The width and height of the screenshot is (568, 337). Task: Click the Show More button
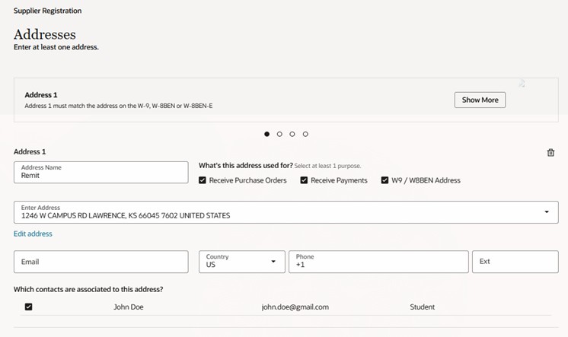[x=480, y=100]
